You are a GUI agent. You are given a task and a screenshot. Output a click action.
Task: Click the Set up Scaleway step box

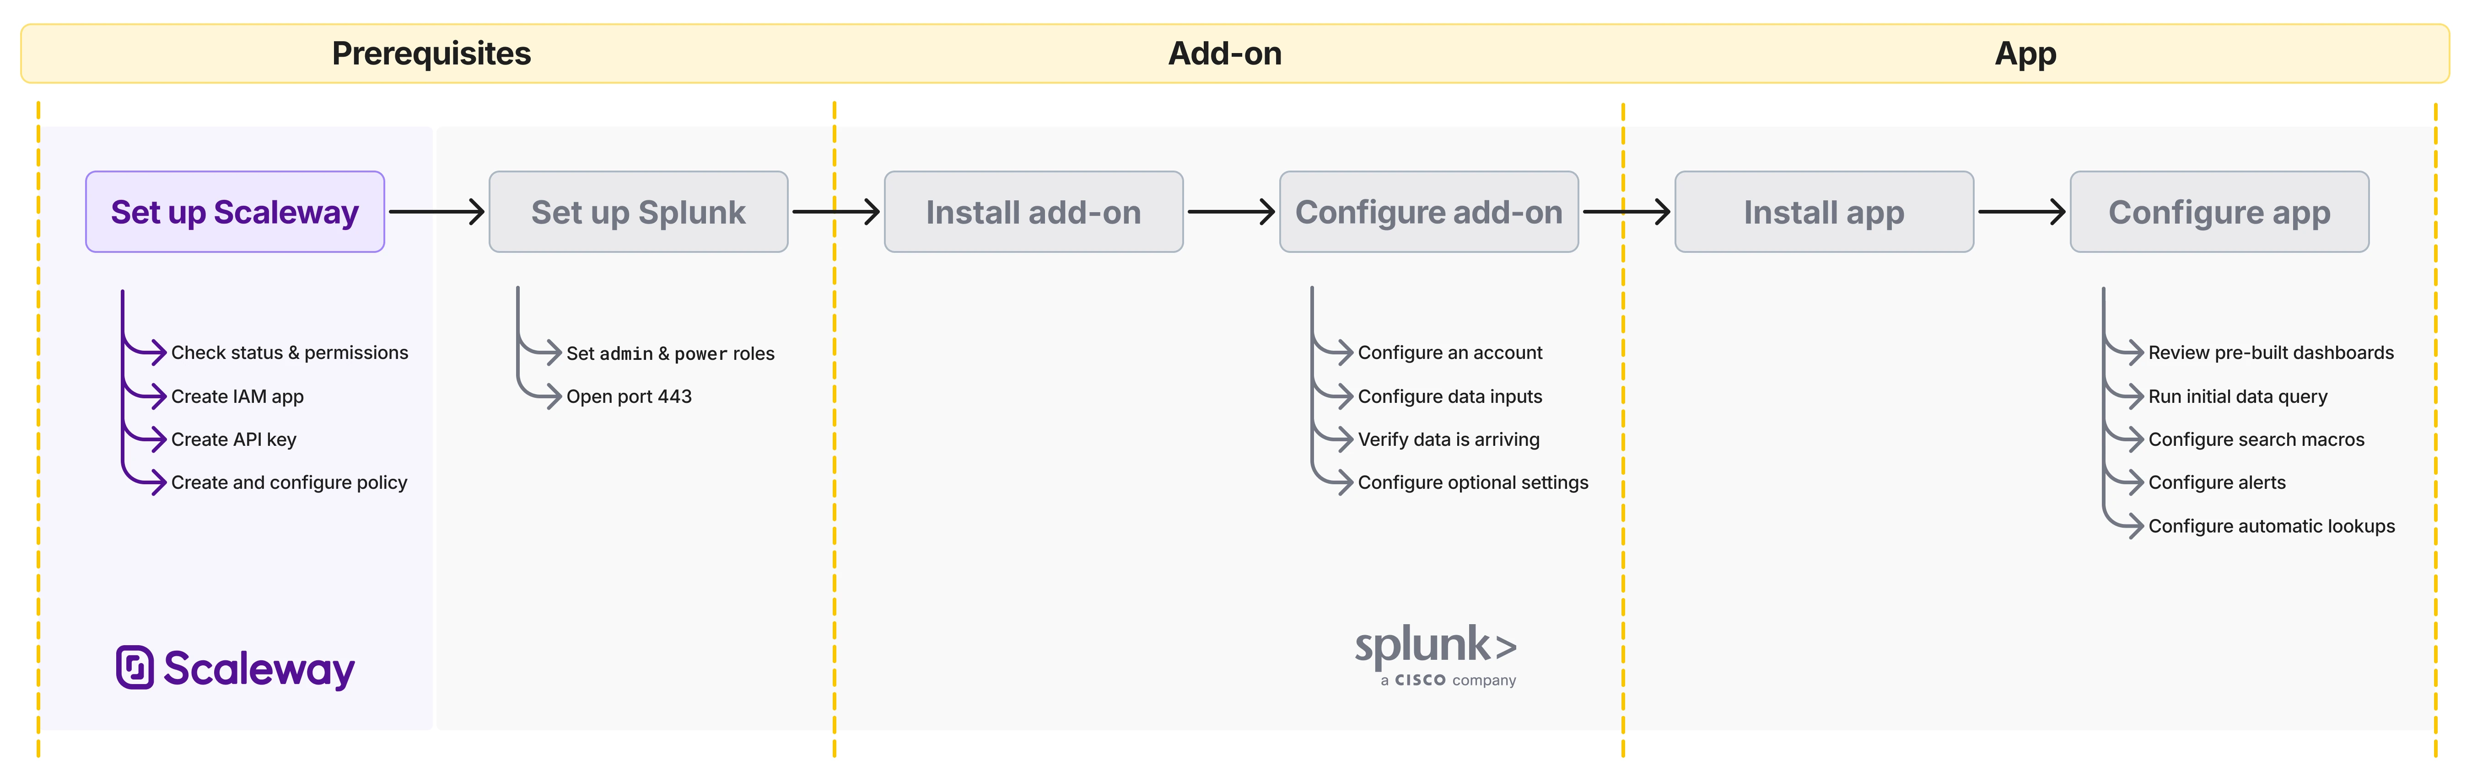pos(235,212)
